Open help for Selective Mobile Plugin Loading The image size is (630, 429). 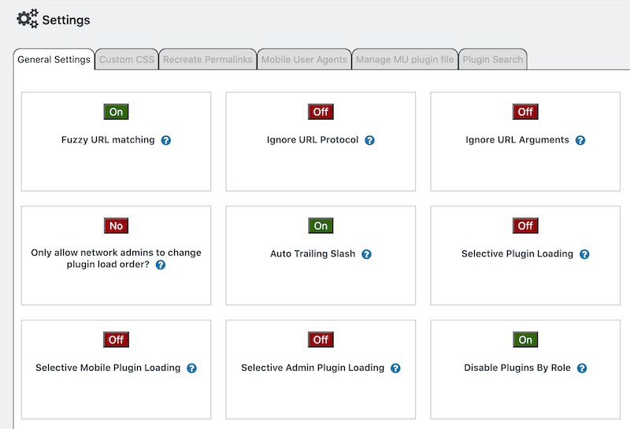click(x=191, y=368)
